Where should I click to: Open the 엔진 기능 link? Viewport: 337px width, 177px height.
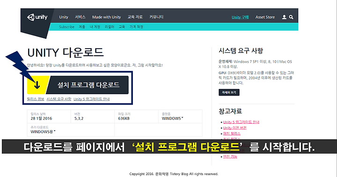point(230,156)
